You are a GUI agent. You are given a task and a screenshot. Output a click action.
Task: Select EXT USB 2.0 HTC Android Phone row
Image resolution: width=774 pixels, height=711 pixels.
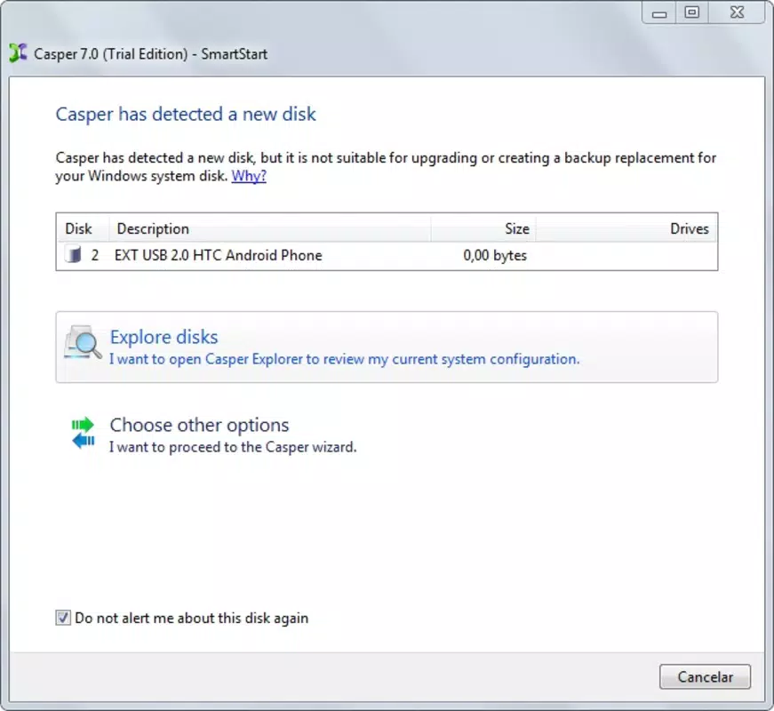[x=387, y=255]
